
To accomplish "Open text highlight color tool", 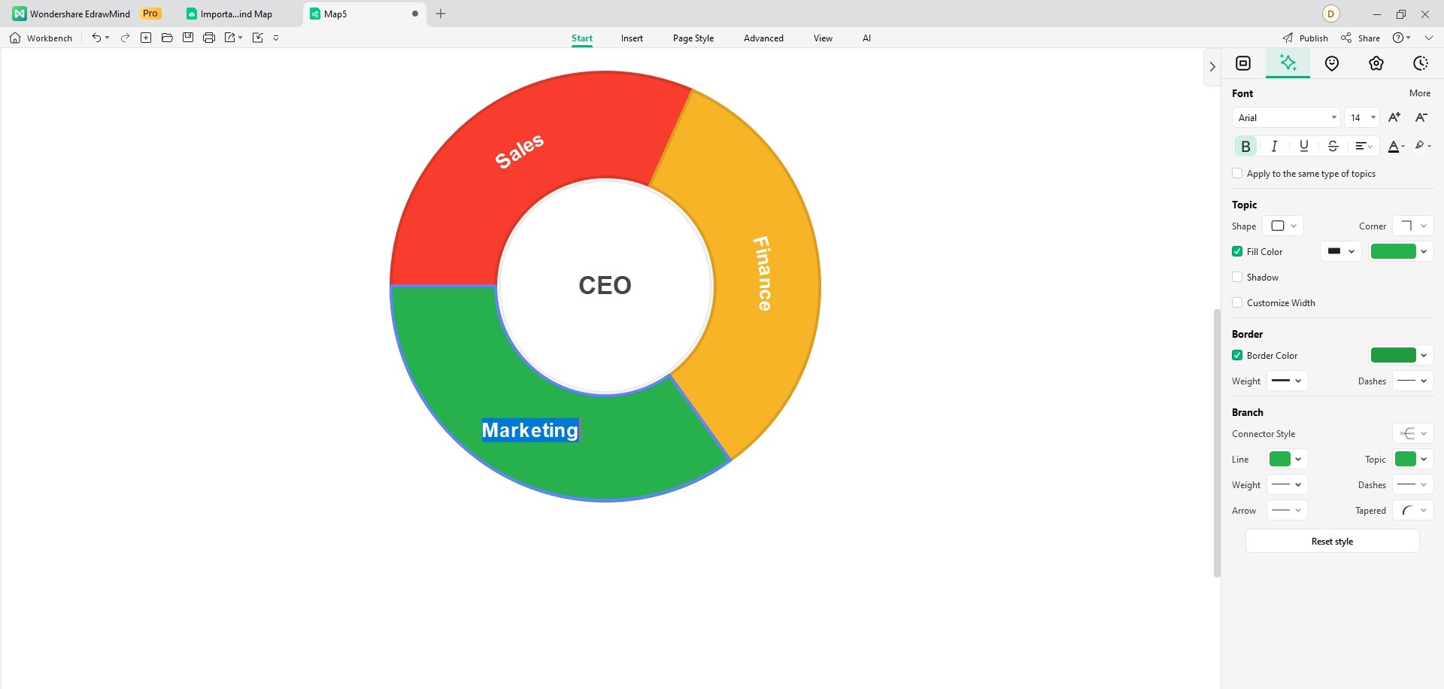I will point(1422,146).
